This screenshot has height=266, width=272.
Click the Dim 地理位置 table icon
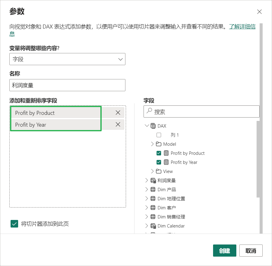click(x=153, y=198)
